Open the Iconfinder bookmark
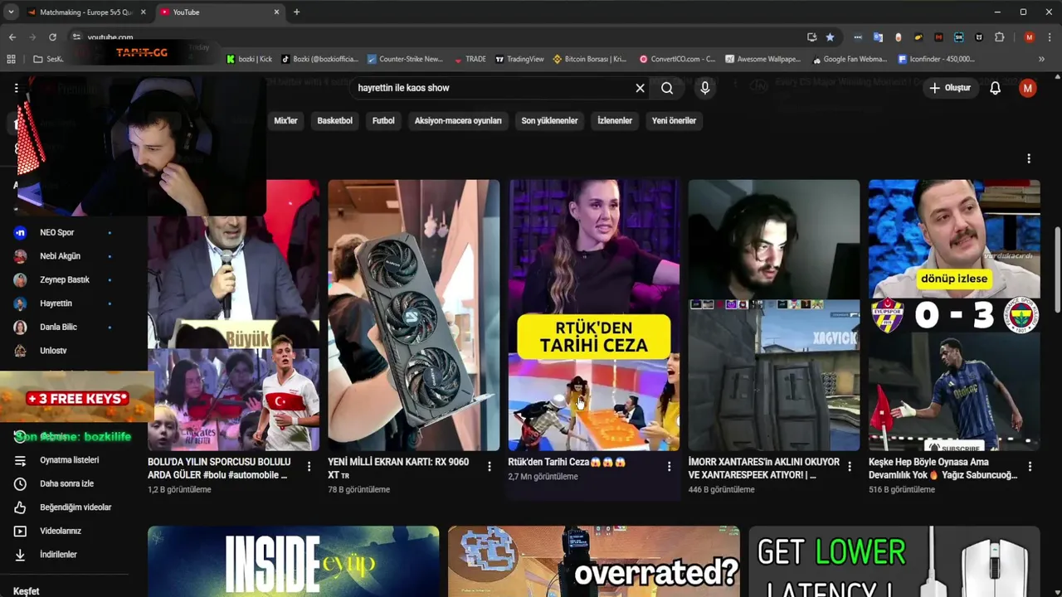Screen dimensions: 1062x597 (x=936, y=59)
